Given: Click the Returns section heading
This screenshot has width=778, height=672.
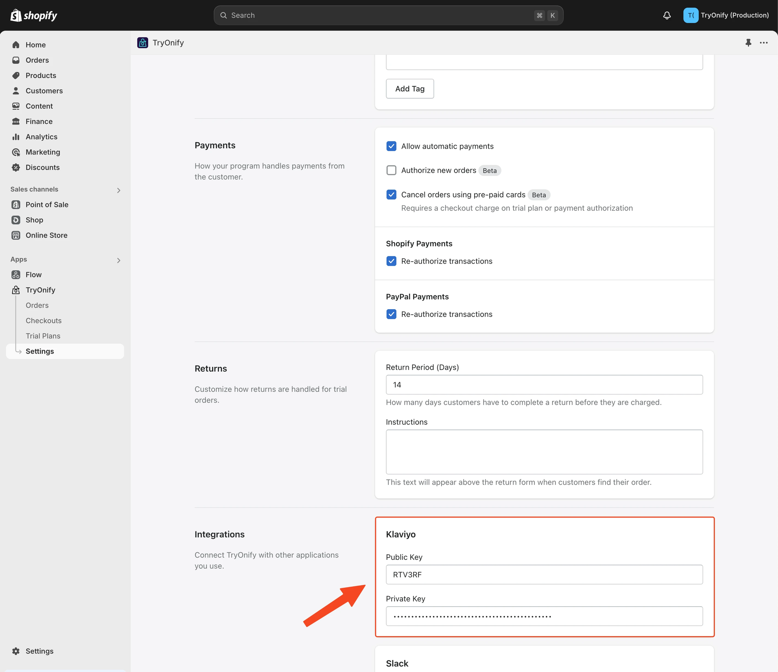Looking at the screenshot, I should [x=210, y=368].
